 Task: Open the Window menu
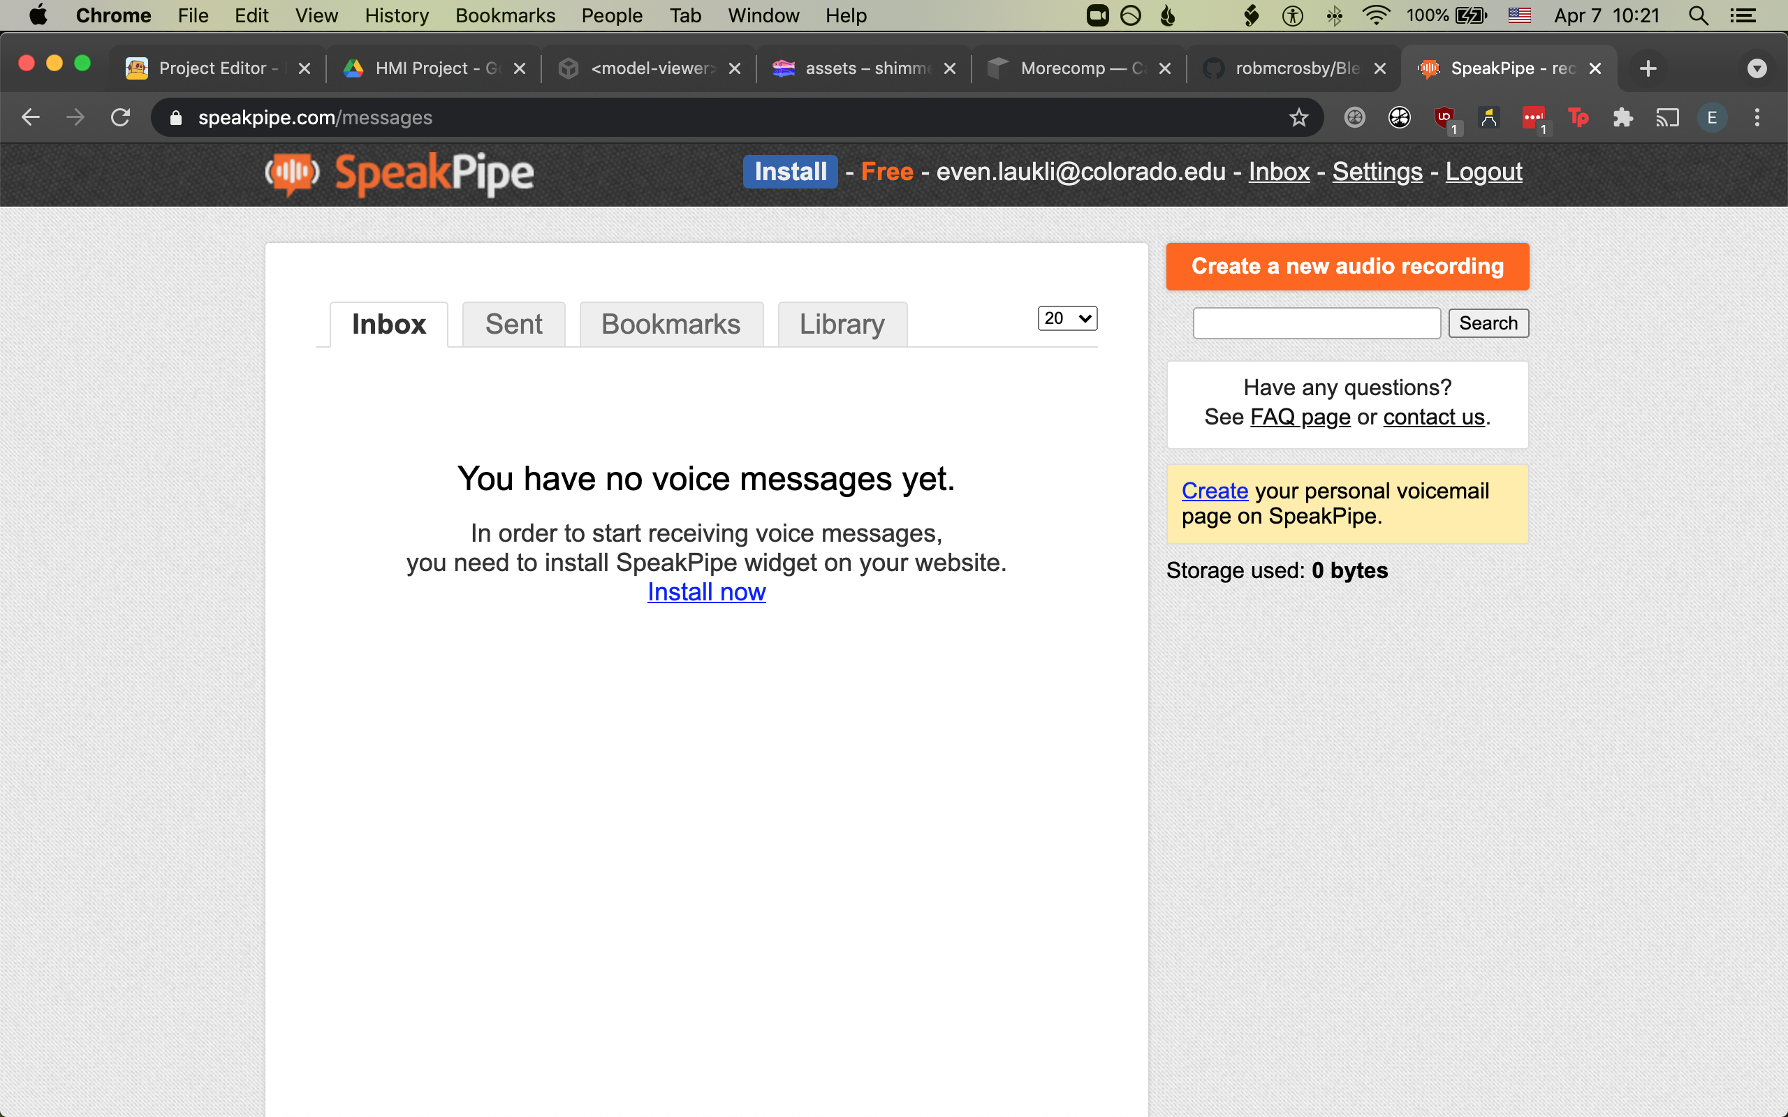pyautogui.click(x=763, y=15)
